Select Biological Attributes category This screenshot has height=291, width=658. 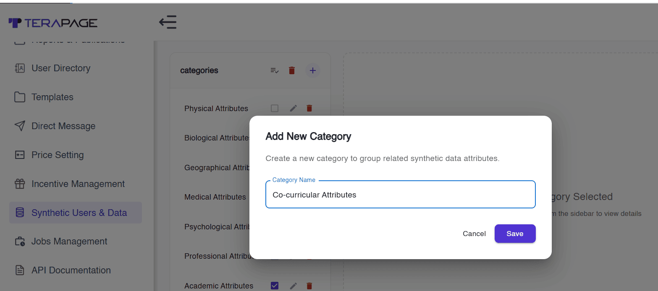[217, 138]
